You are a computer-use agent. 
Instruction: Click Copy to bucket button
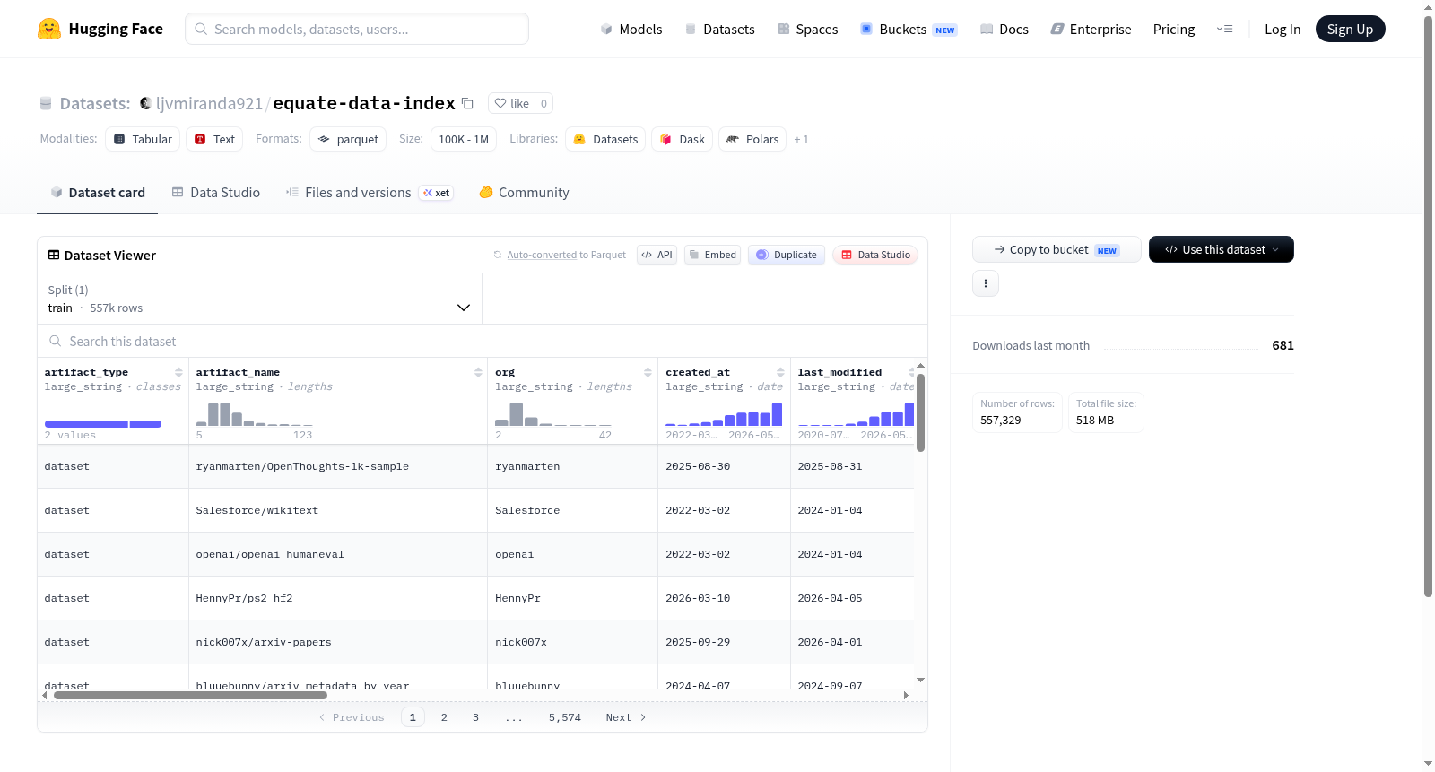(x=1057, y=249)
